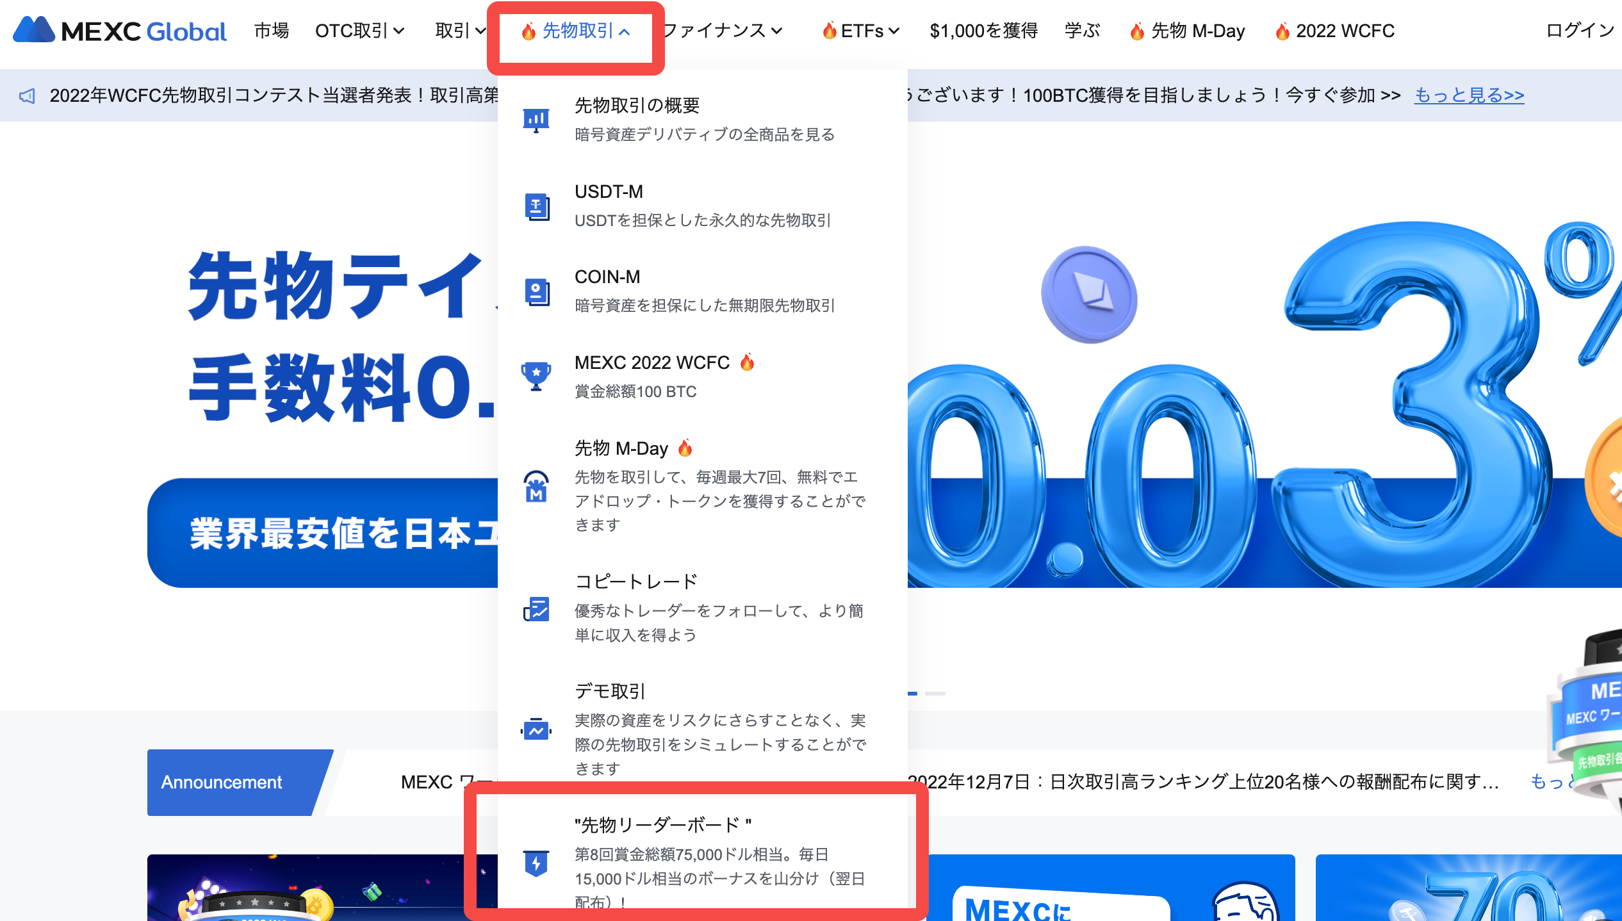Click the もっと見る>> link
This screenshot has width=1622, height=921.
[x=1469, y=95]
